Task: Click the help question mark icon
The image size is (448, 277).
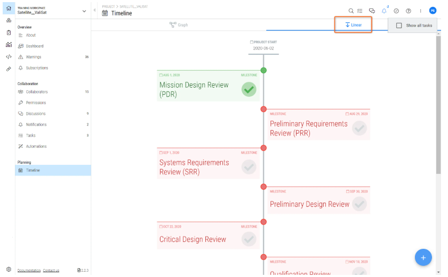Action: point(409,11)
